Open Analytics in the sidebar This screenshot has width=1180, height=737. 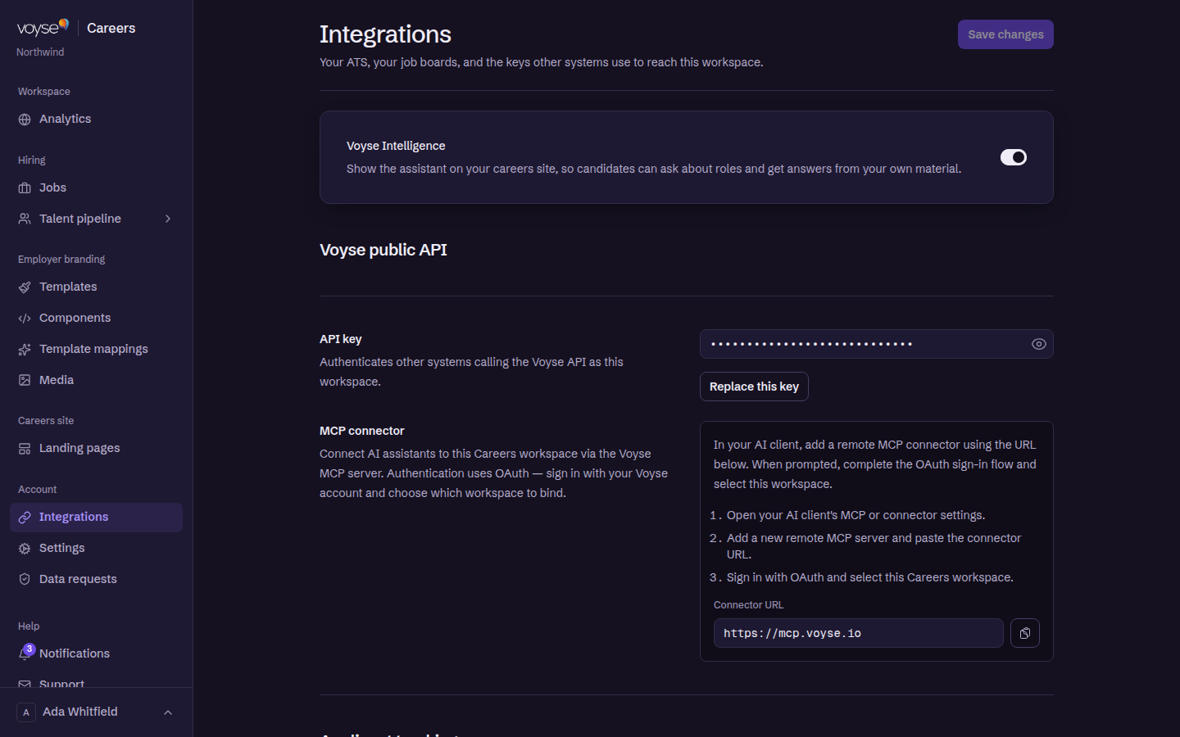(96, 120)
